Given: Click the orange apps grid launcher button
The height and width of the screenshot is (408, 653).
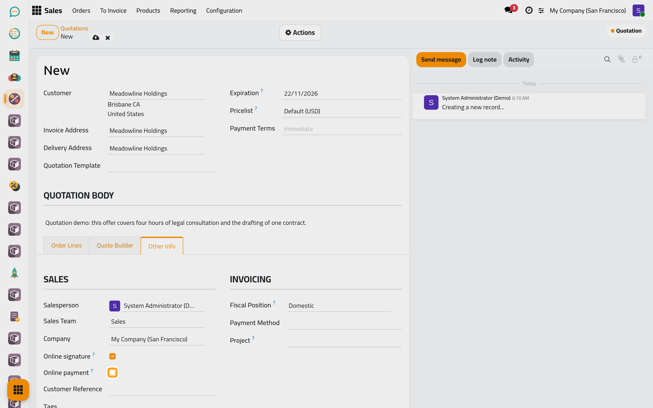Looking at the screenshot, I should point(18,390).
